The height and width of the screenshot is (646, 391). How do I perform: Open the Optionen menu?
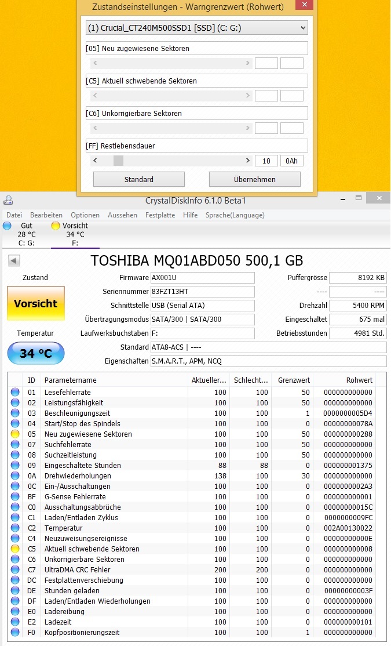pyautogui.click(x=85, y=215)
